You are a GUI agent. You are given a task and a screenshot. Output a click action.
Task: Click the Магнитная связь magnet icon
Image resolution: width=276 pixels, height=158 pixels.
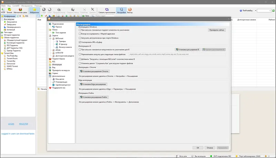tap(20, 11)
